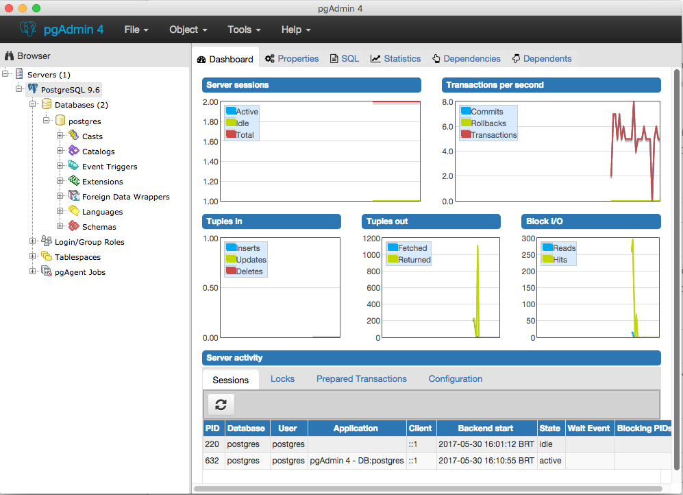Image resolution: width=683 pixels, height=495 pixels.
Task: Sort by the Backend start column header
Action: (x=486, y=428)
